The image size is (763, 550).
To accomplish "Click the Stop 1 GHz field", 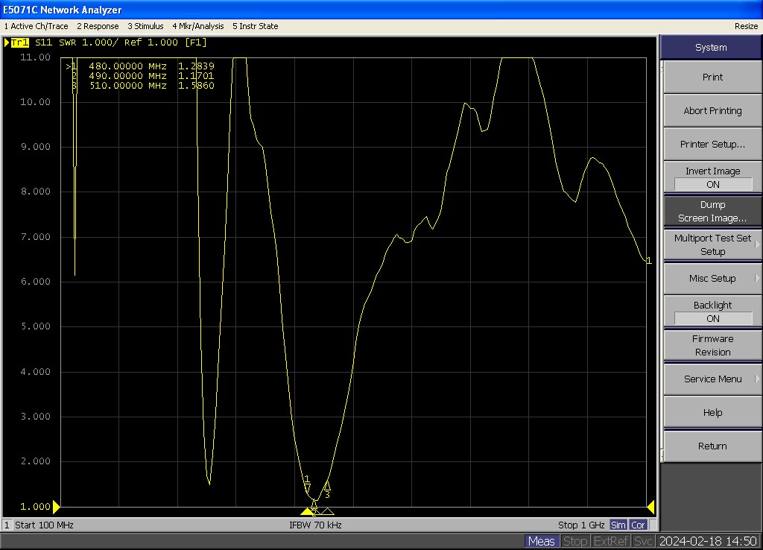I will (581, 525).
